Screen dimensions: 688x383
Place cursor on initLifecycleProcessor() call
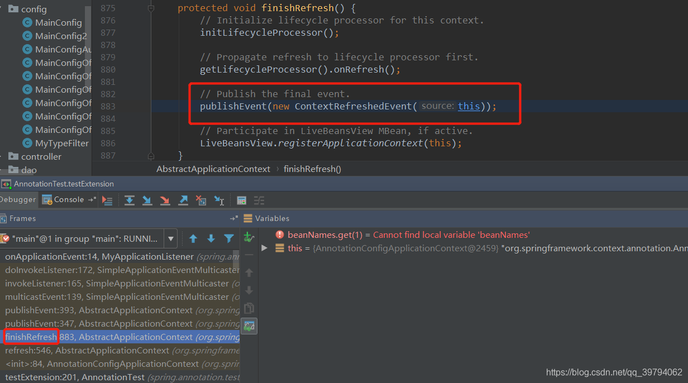270,32
